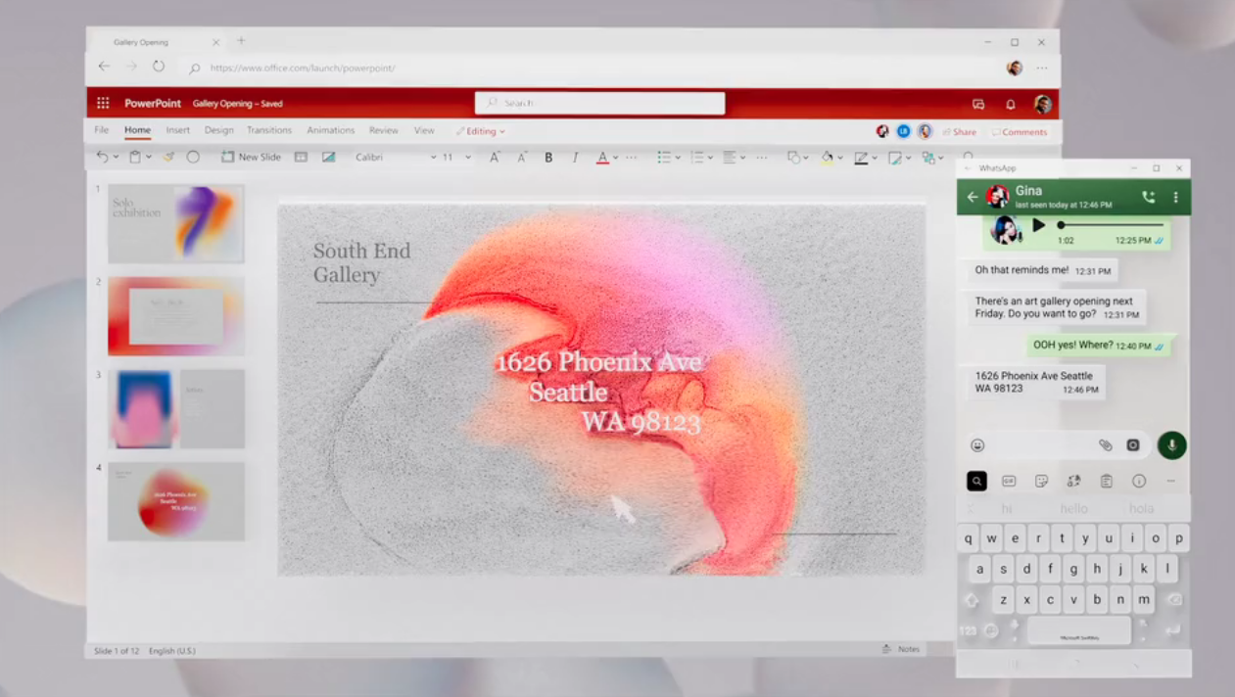Open the camera in WhatsApp message bar

[1133, 445]
